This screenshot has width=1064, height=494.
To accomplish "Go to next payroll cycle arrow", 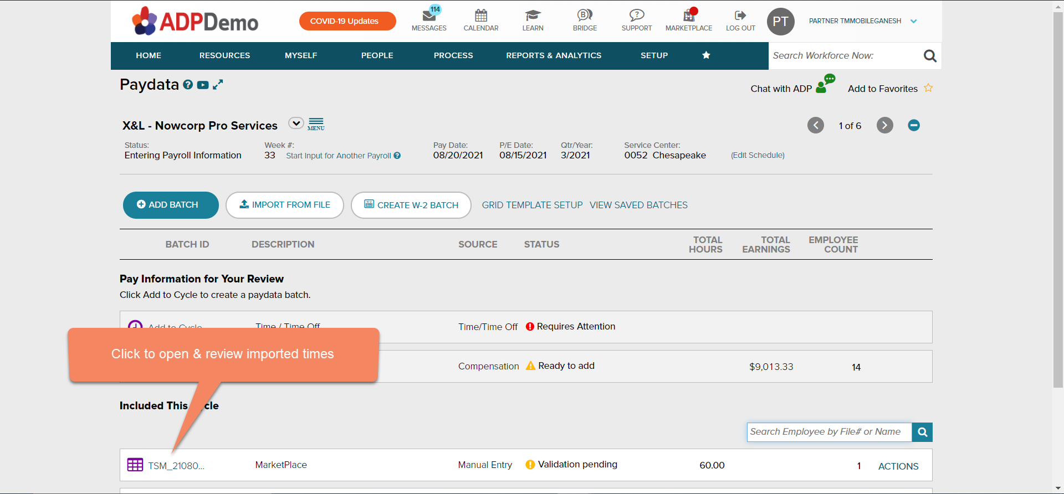I will tap(884, 126).
